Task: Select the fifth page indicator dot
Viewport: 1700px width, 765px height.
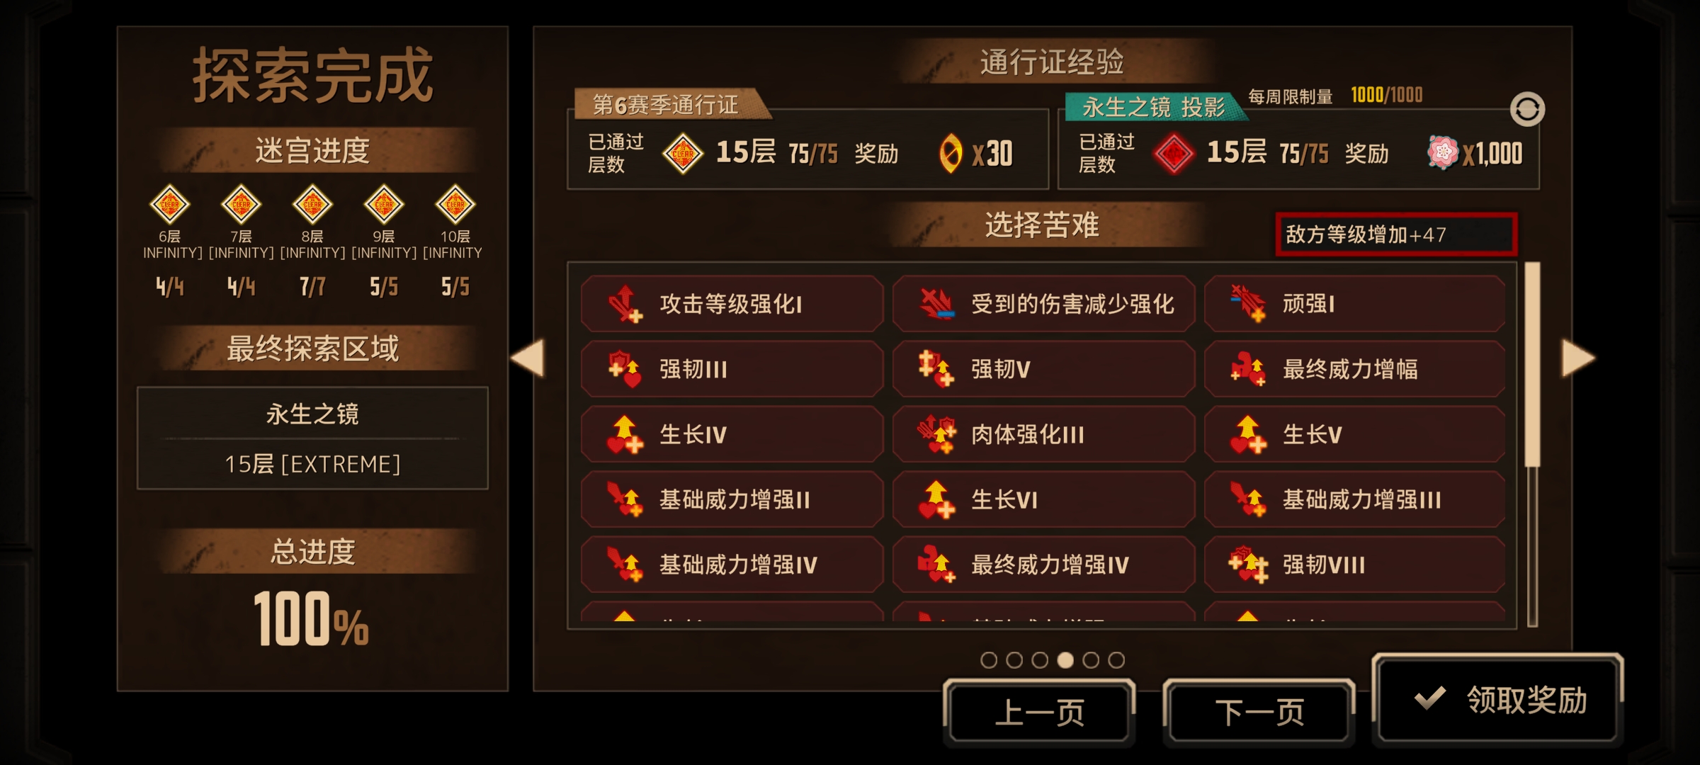Action: (1091, 660)
